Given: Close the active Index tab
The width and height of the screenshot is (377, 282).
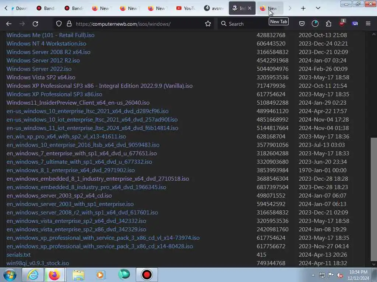Looking at the screenshot, I should coord(250,8).
